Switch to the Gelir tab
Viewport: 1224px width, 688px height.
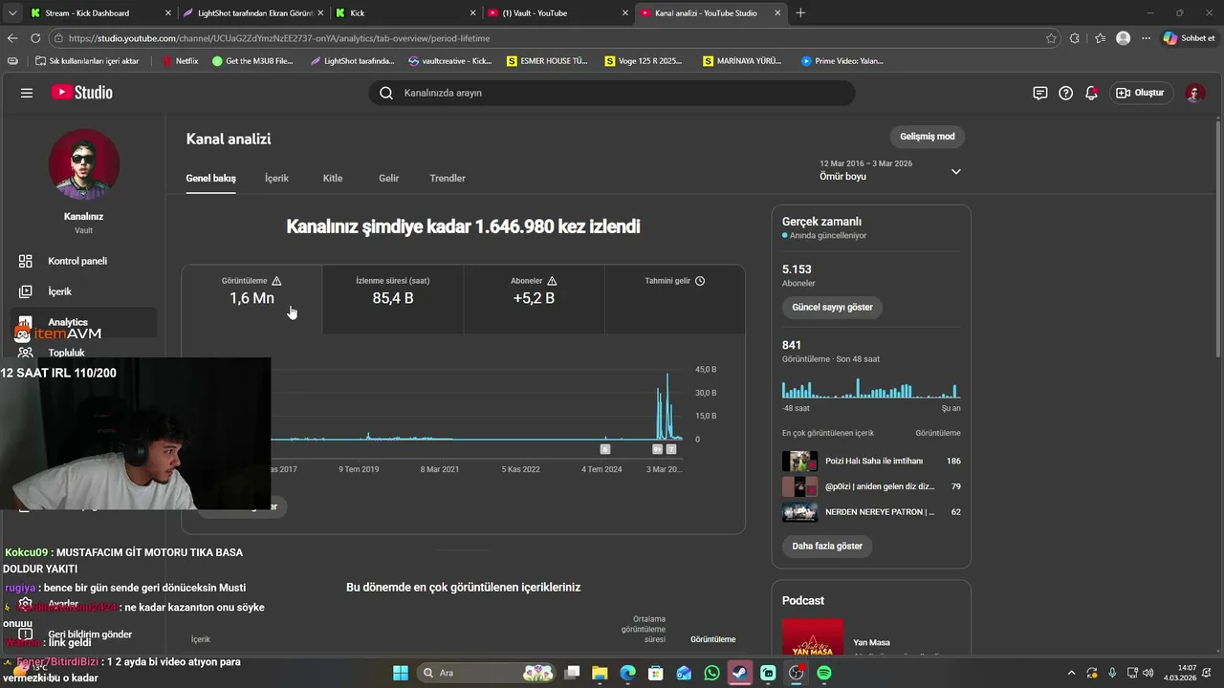point(388,179)
